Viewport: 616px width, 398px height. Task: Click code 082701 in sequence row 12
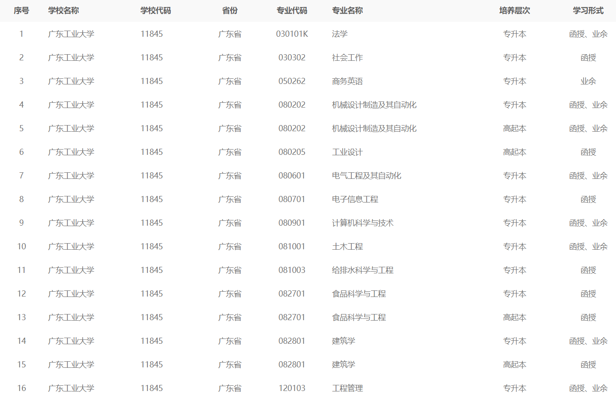pyautogui.click(x=292, y=294)
